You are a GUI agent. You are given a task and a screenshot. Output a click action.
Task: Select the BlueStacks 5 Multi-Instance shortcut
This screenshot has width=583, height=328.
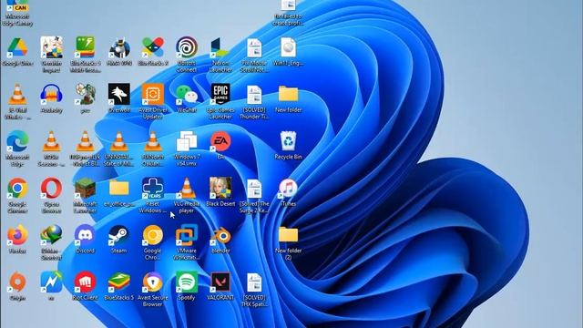coord(85,47)
